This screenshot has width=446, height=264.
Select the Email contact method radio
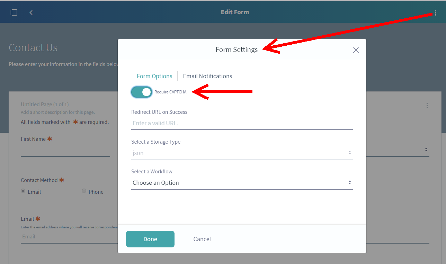(x=23, y=191)
